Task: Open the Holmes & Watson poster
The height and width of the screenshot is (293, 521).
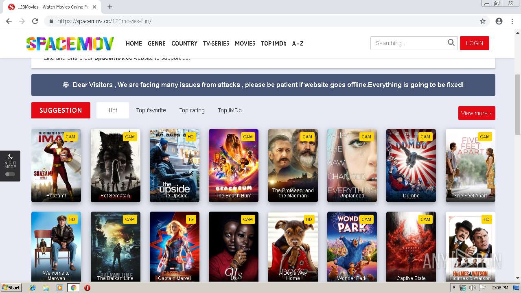Action: 471,247
